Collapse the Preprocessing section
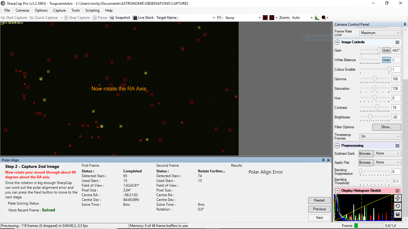 [337, 146]
